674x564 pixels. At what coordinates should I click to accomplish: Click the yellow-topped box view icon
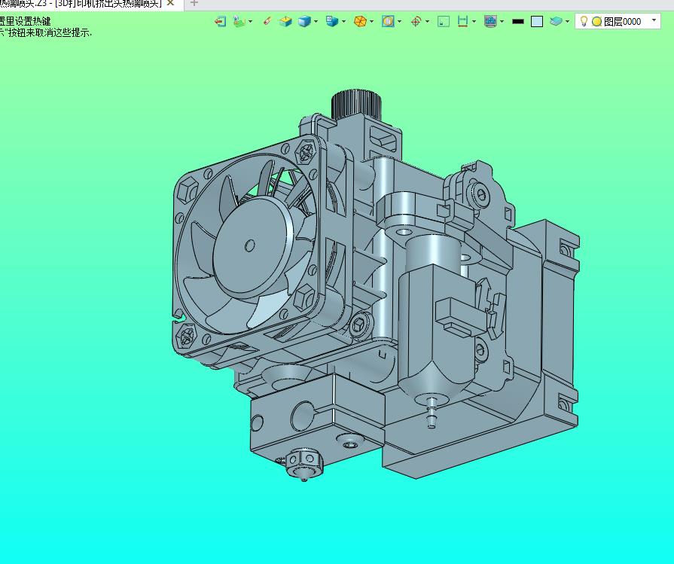point(285,21)
